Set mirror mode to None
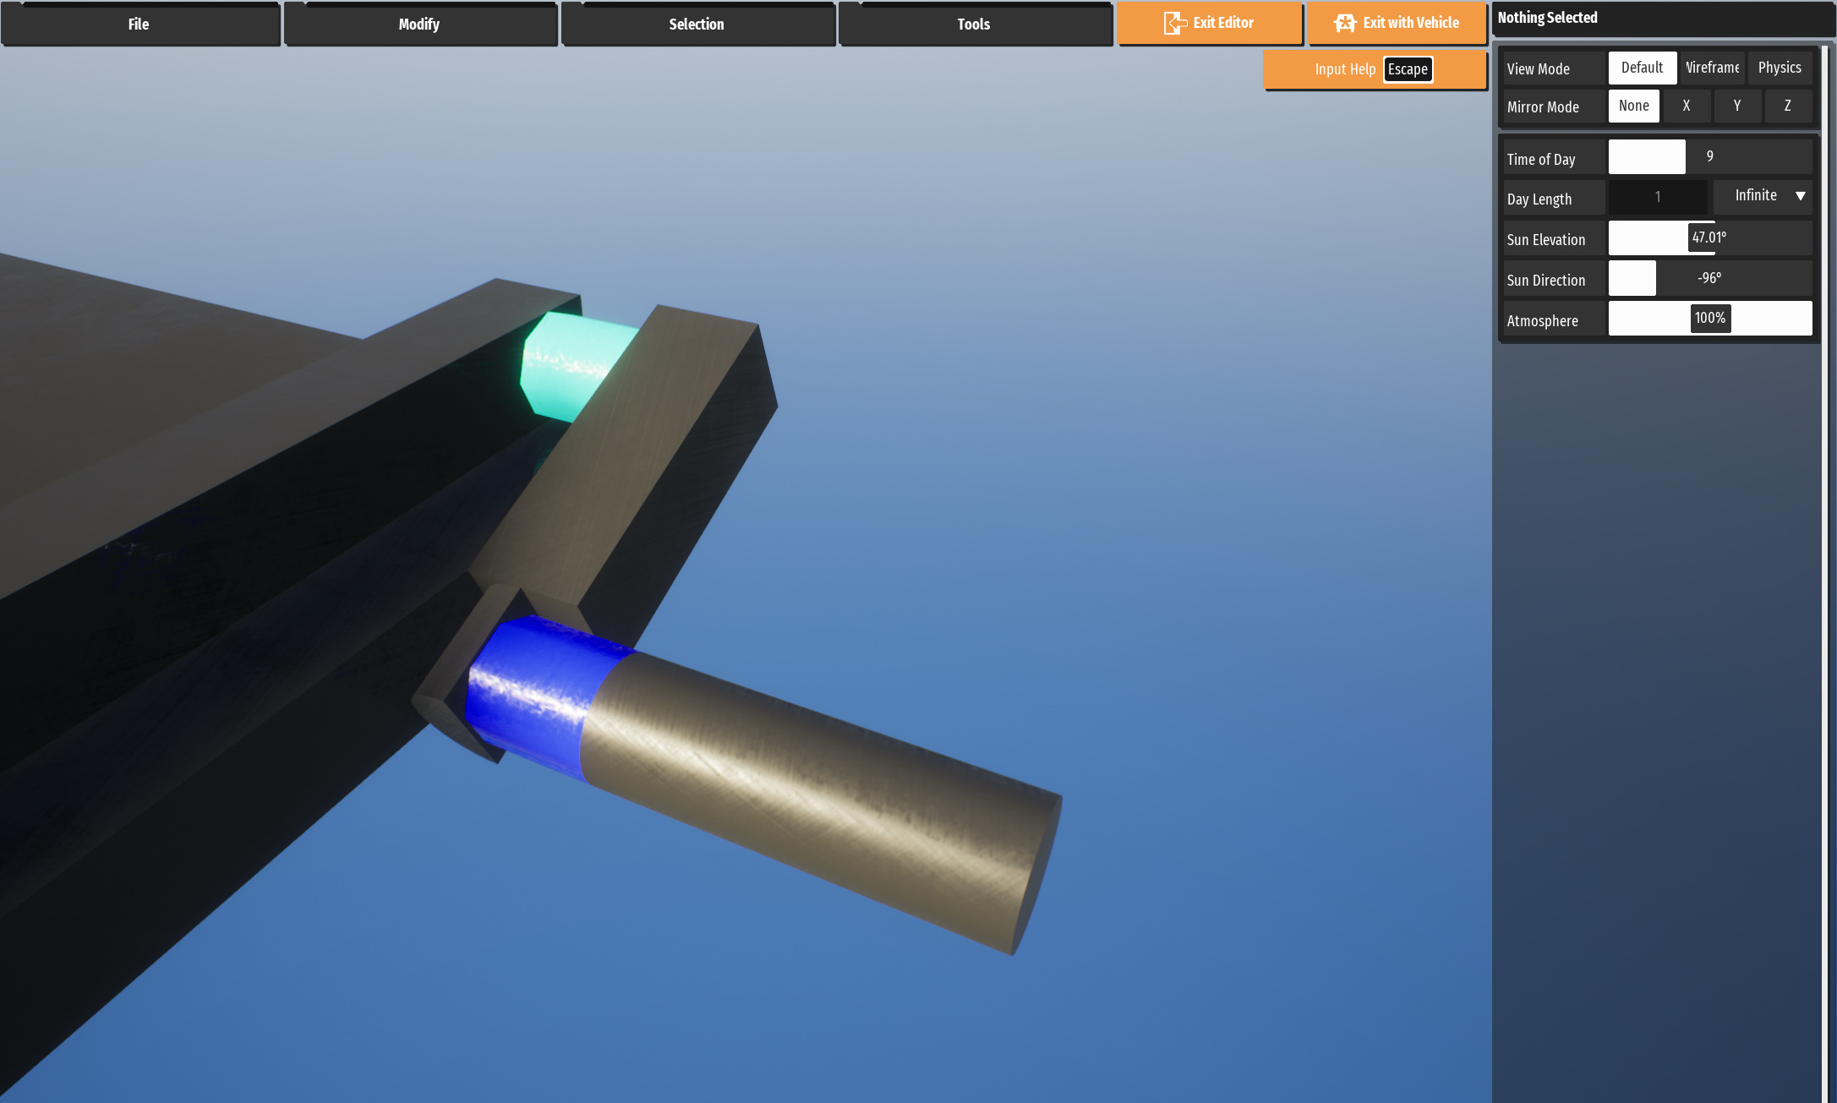 point(1633,106)
